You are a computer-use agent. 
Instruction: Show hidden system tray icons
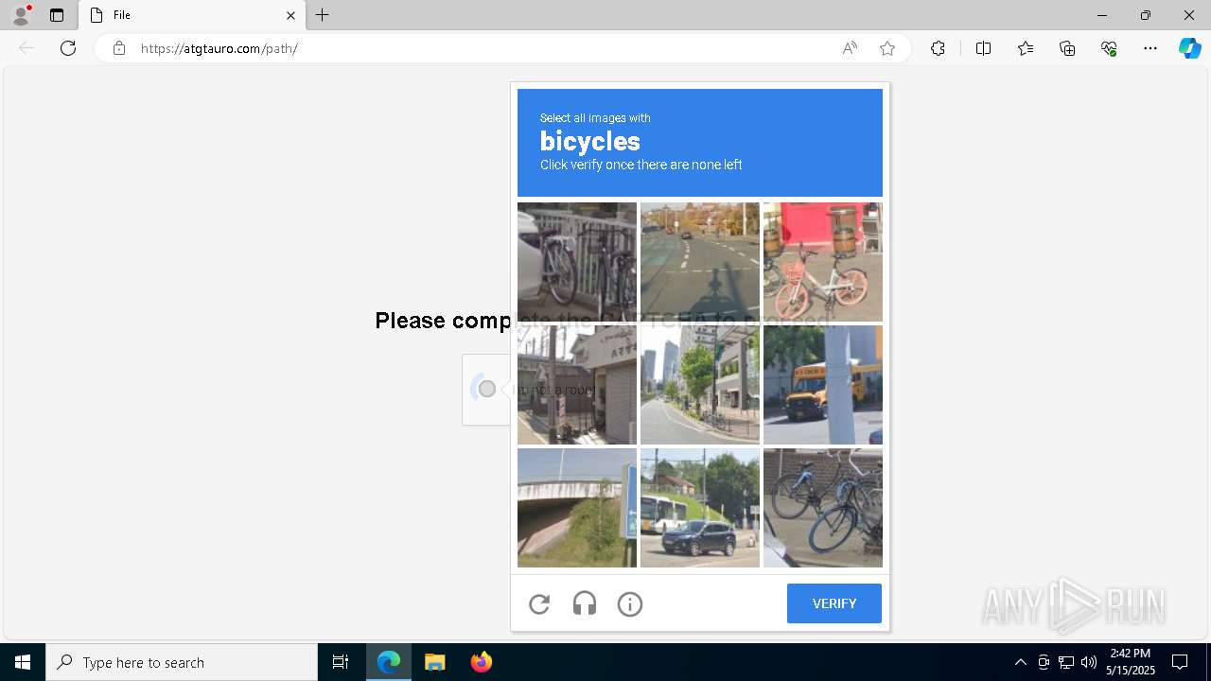point(1020,662)
